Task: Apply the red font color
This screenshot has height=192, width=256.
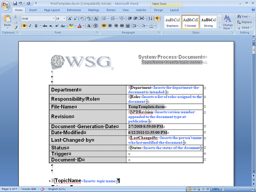Action: [80, 26]
